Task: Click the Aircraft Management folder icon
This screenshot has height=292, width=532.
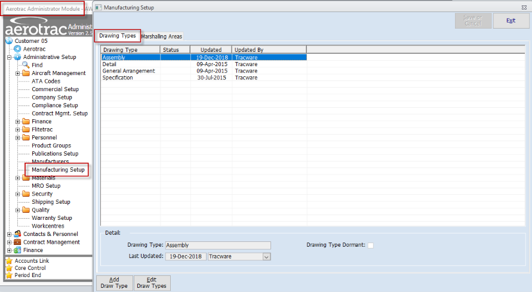Action: coord(26,73)
